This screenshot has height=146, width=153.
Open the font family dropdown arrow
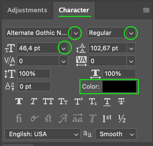pyautogui.click(x=76, y=33)
